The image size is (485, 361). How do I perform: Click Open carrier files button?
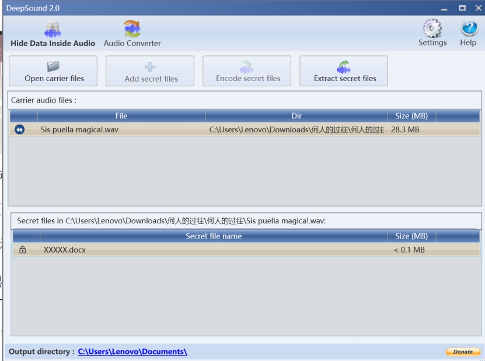coord(53,71)
